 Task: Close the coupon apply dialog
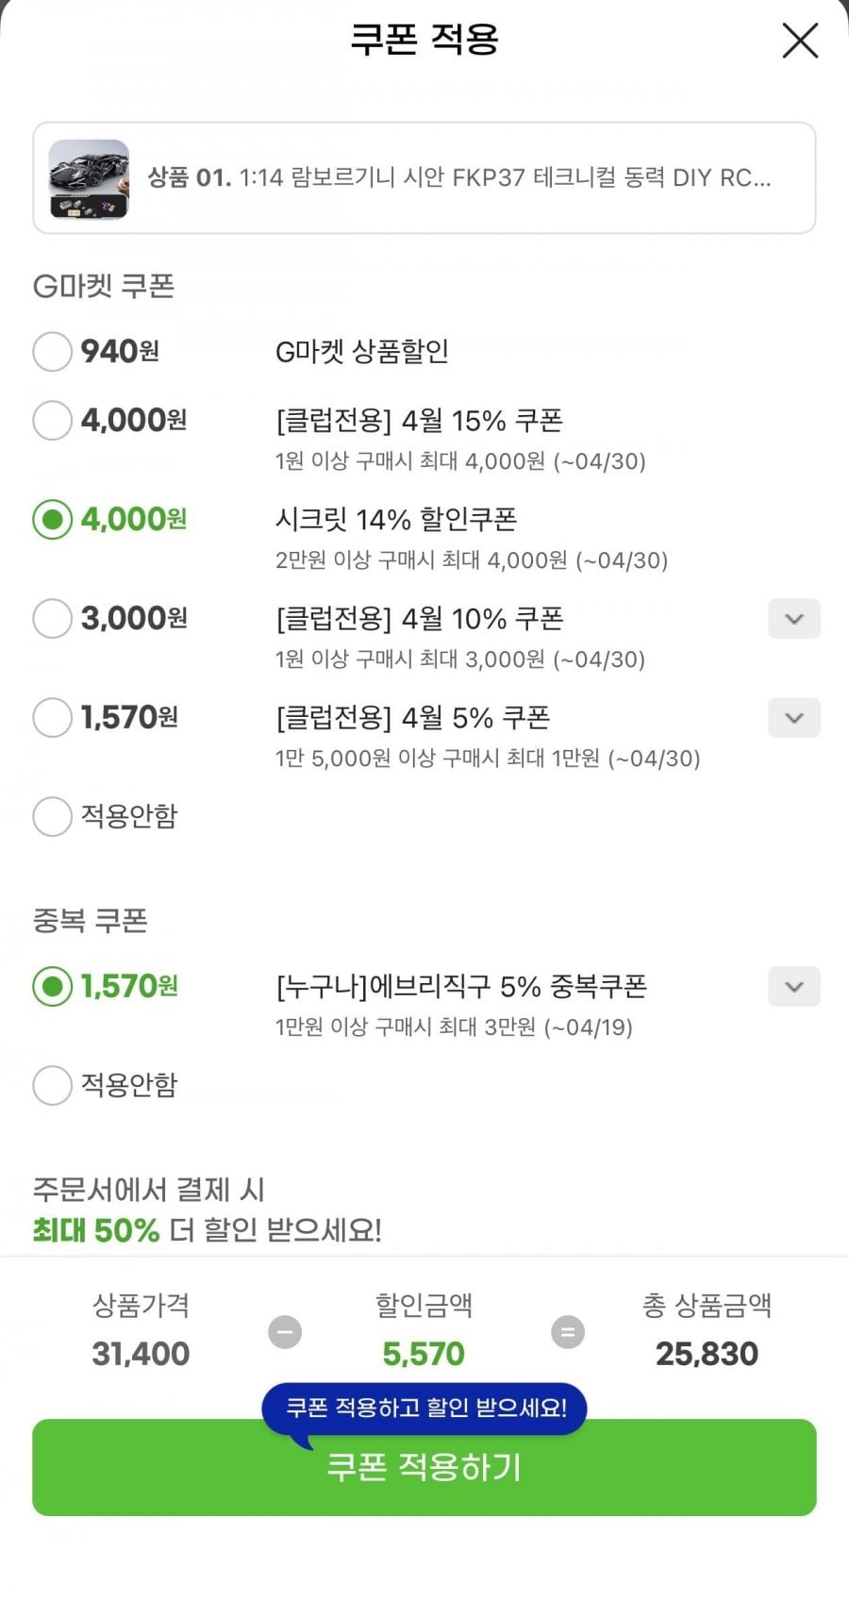click(x=800, y=42)
